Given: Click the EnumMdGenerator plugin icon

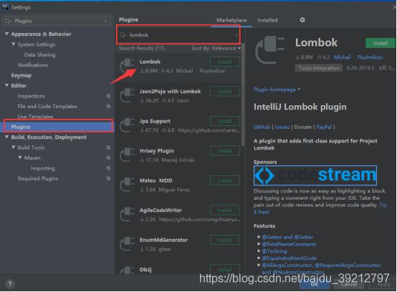Looking at the screenshot, I should 128,244.
